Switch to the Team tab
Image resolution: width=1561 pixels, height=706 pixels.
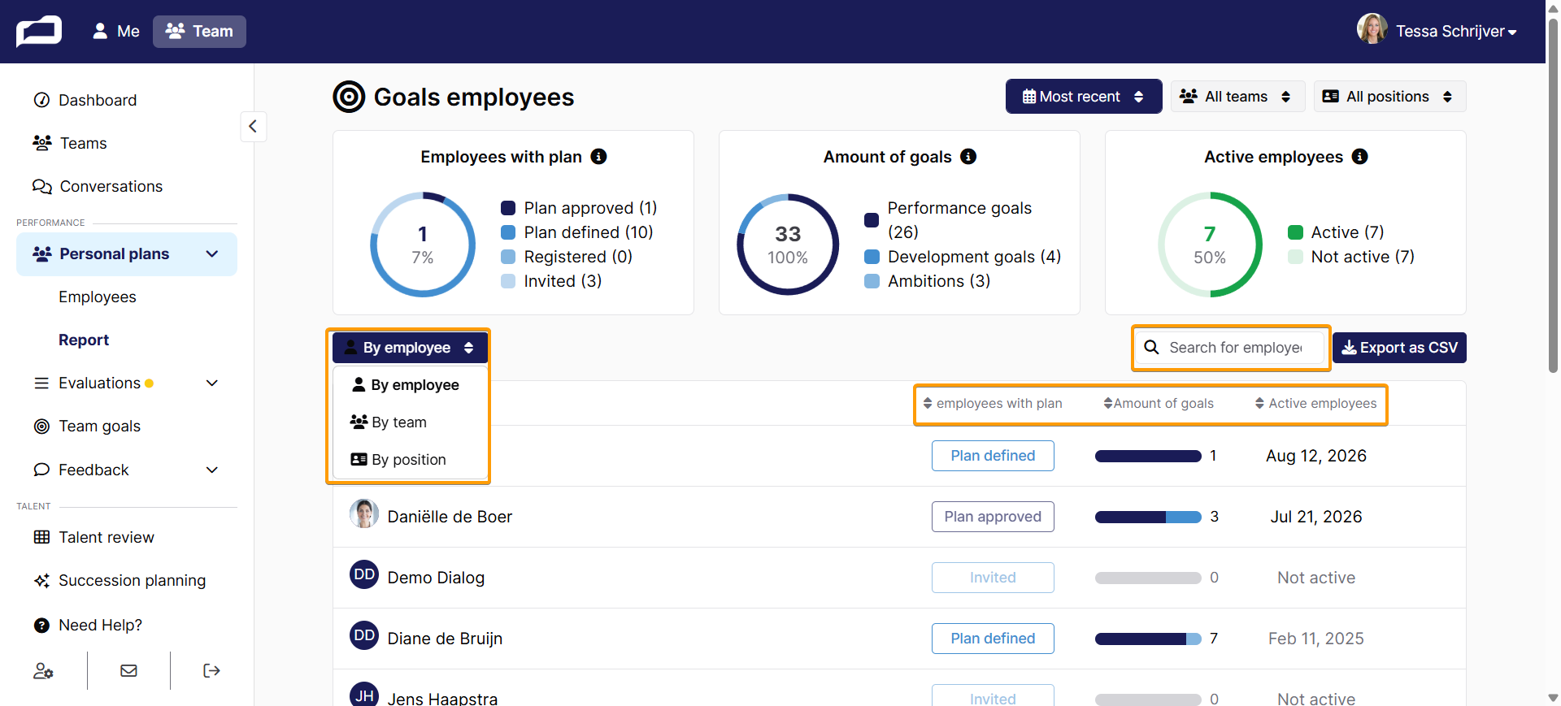(199, 32)
